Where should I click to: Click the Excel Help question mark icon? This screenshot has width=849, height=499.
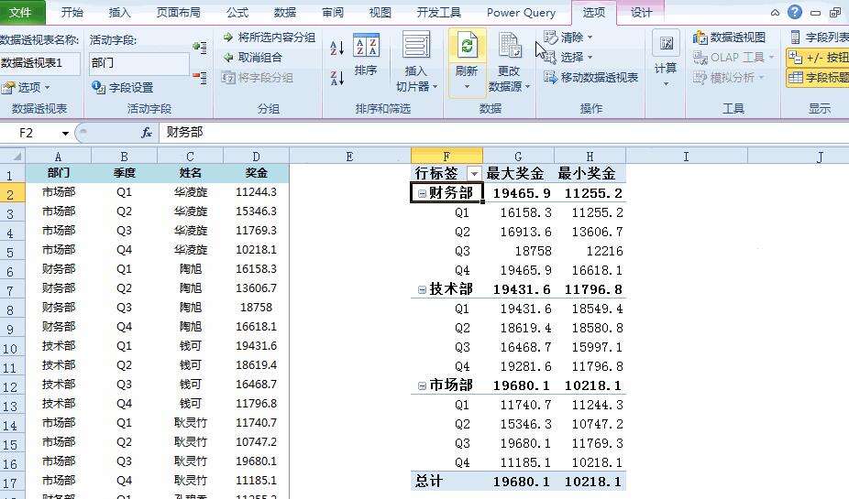pyautogui.click(x=795, y=12)
